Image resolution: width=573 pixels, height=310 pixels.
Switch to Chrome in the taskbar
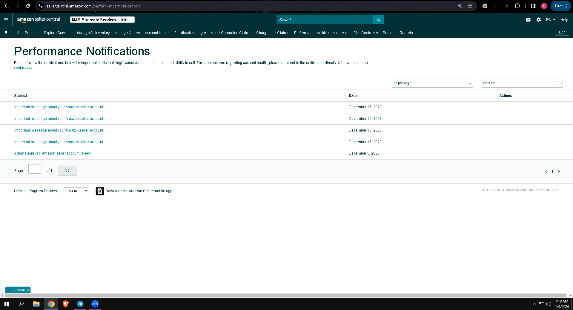tap(51, 304)
